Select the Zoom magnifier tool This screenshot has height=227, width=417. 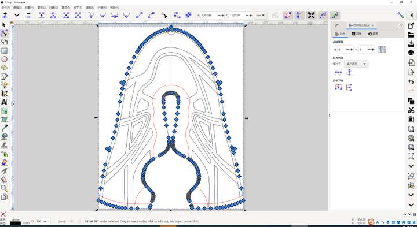4,188
